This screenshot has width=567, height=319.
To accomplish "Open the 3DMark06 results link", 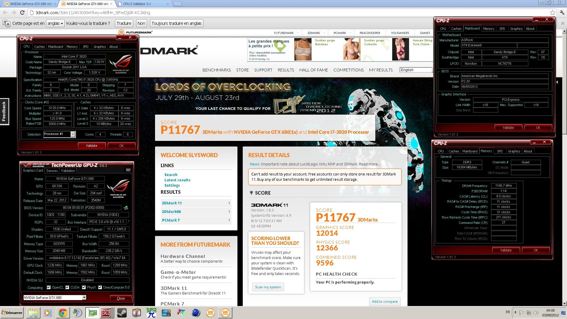I will coord(171,211).
